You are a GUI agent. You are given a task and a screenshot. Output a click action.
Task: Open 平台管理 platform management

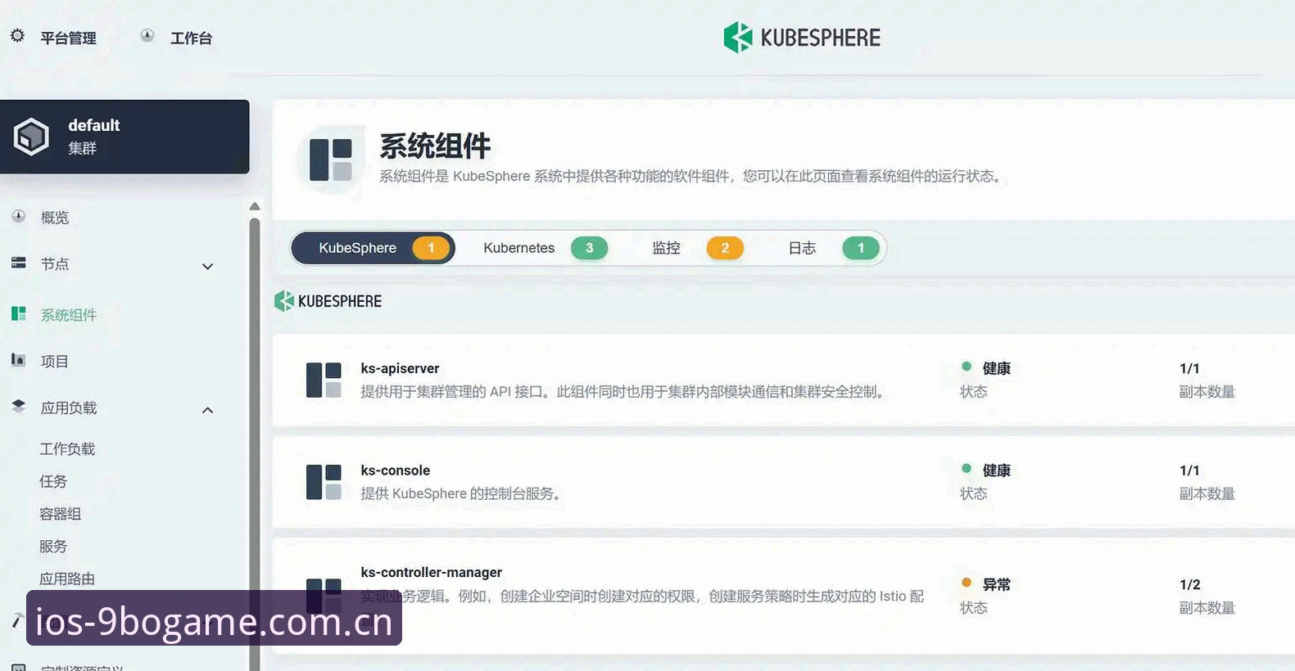68,38
